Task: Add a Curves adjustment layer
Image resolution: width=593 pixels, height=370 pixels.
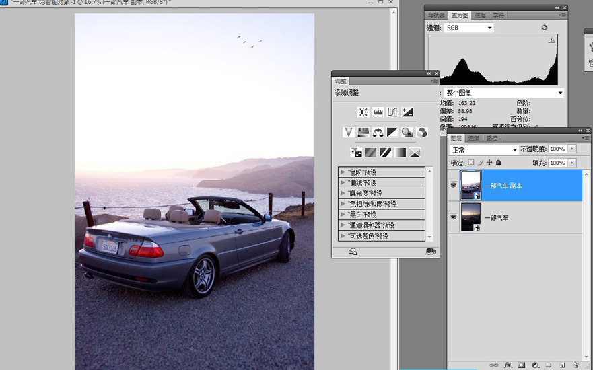Action: (392, 112)
